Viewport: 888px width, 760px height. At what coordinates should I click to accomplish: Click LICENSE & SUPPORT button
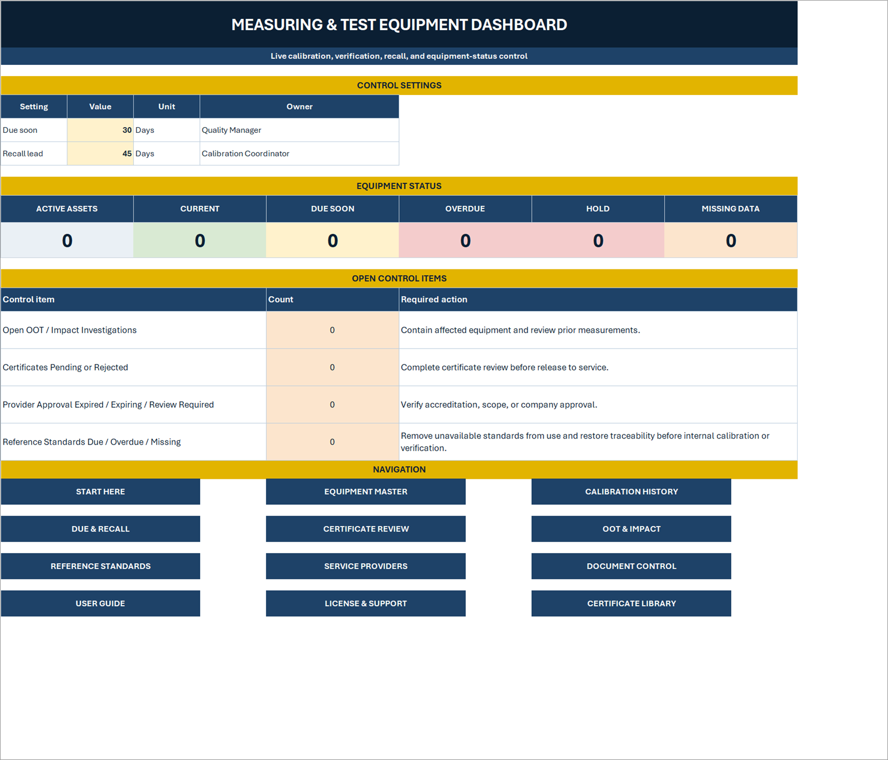[366, 604]
